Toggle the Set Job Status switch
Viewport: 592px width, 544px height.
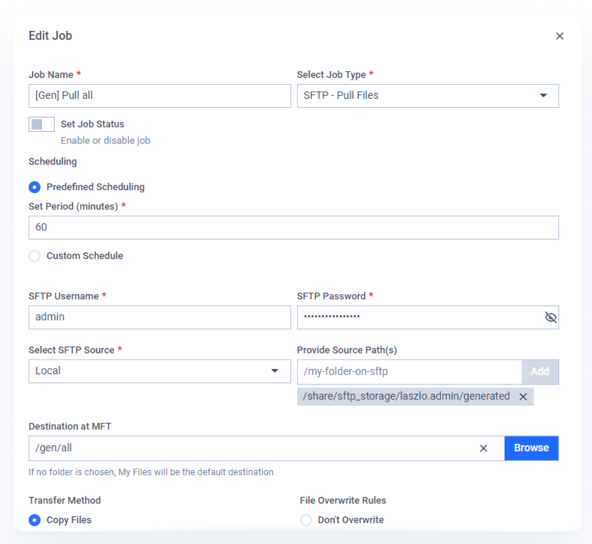41,124
